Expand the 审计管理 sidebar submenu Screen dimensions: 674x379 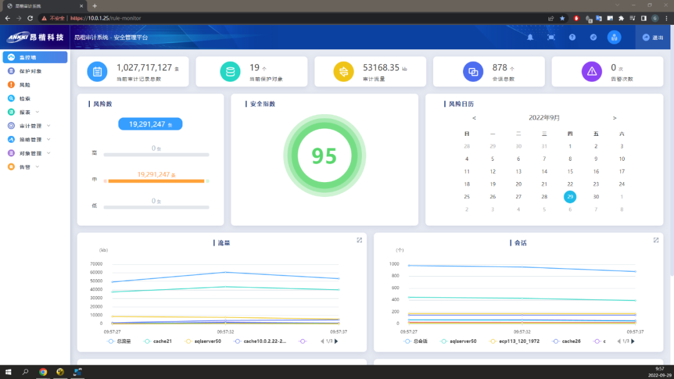point(35,126)
